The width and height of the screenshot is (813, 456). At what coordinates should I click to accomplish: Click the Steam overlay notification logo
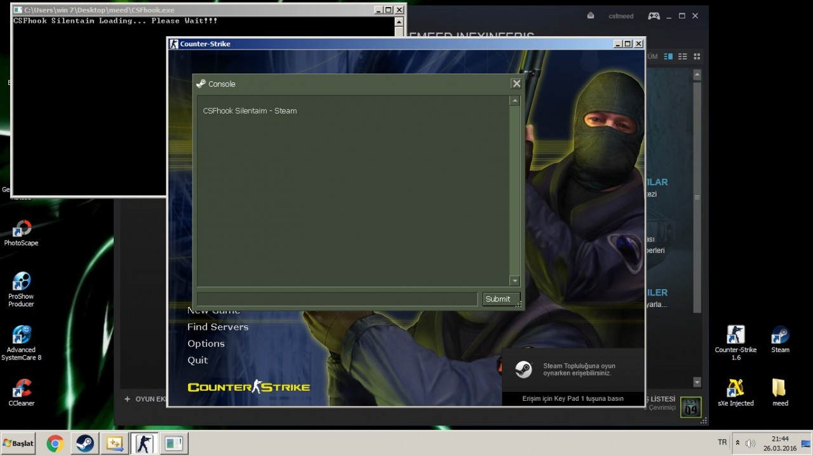pyautogui.click(x=523, y=370)
